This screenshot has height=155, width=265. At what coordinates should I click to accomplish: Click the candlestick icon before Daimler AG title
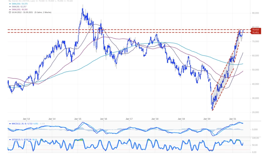tap(10, 1)
